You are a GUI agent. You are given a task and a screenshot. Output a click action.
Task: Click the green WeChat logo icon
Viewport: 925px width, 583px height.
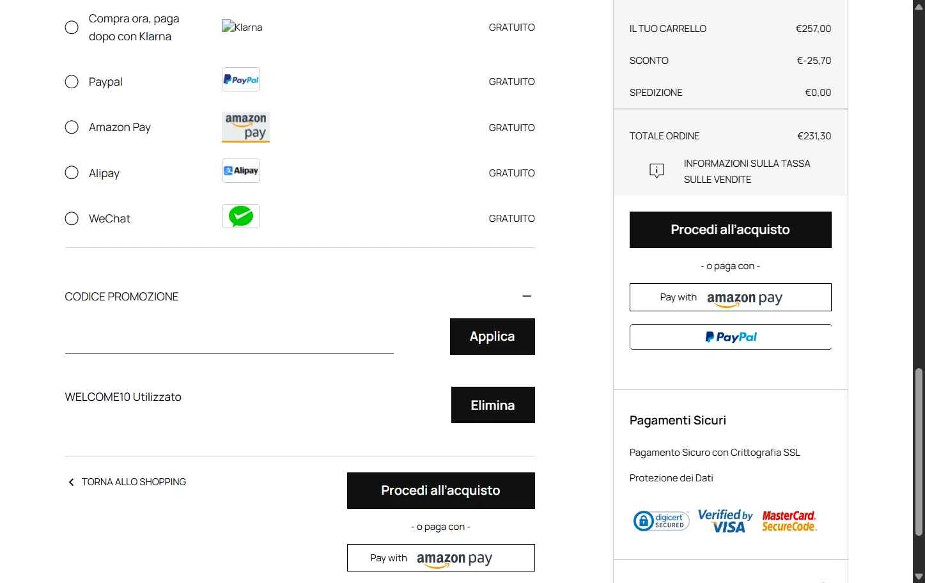coord(241,216)
